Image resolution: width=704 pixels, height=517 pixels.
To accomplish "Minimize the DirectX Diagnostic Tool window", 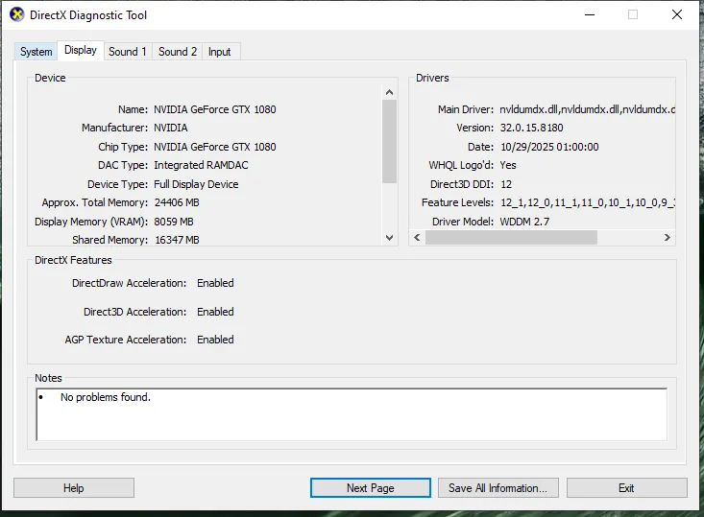I will 588,15.
